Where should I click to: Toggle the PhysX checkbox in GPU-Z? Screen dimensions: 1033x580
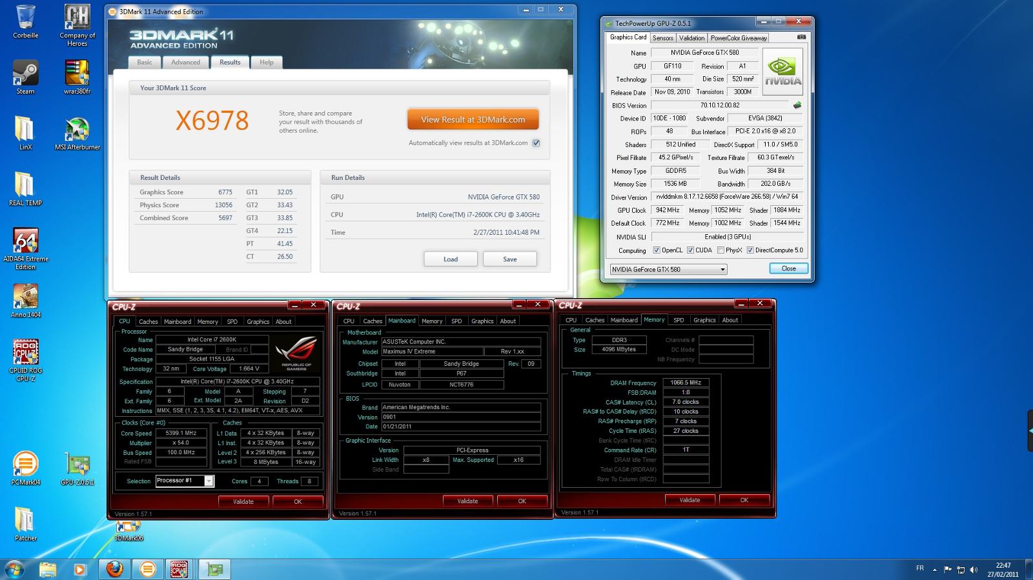721,250
